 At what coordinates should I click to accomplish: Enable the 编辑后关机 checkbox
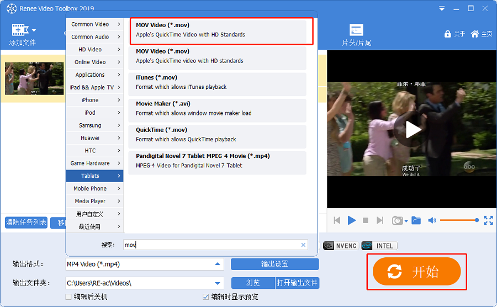point(68,297)
